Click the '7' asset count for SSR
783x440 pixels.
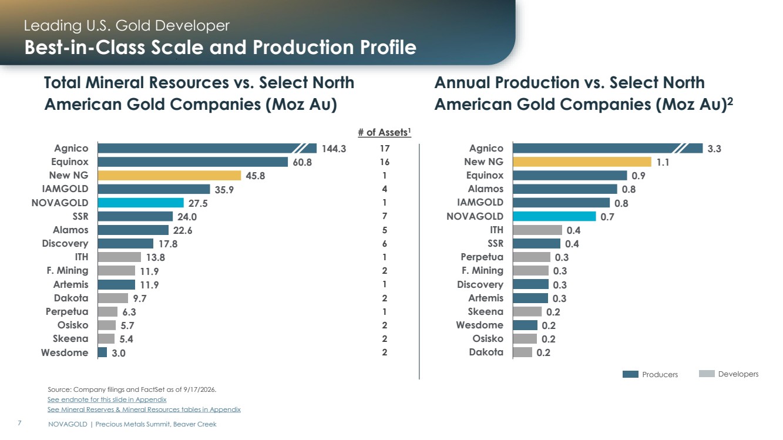385,217
